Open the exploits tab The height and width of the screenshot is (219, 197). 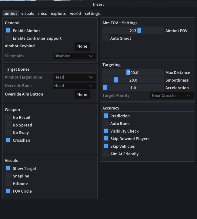click(58, 13)
